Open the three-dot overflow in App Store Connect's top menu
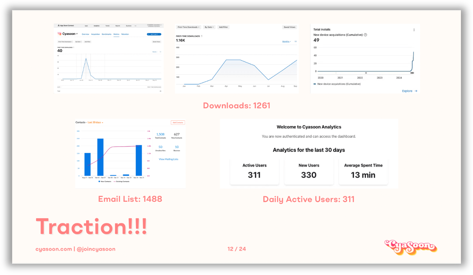Screen dimensions: 473x275 coord(136,26)
